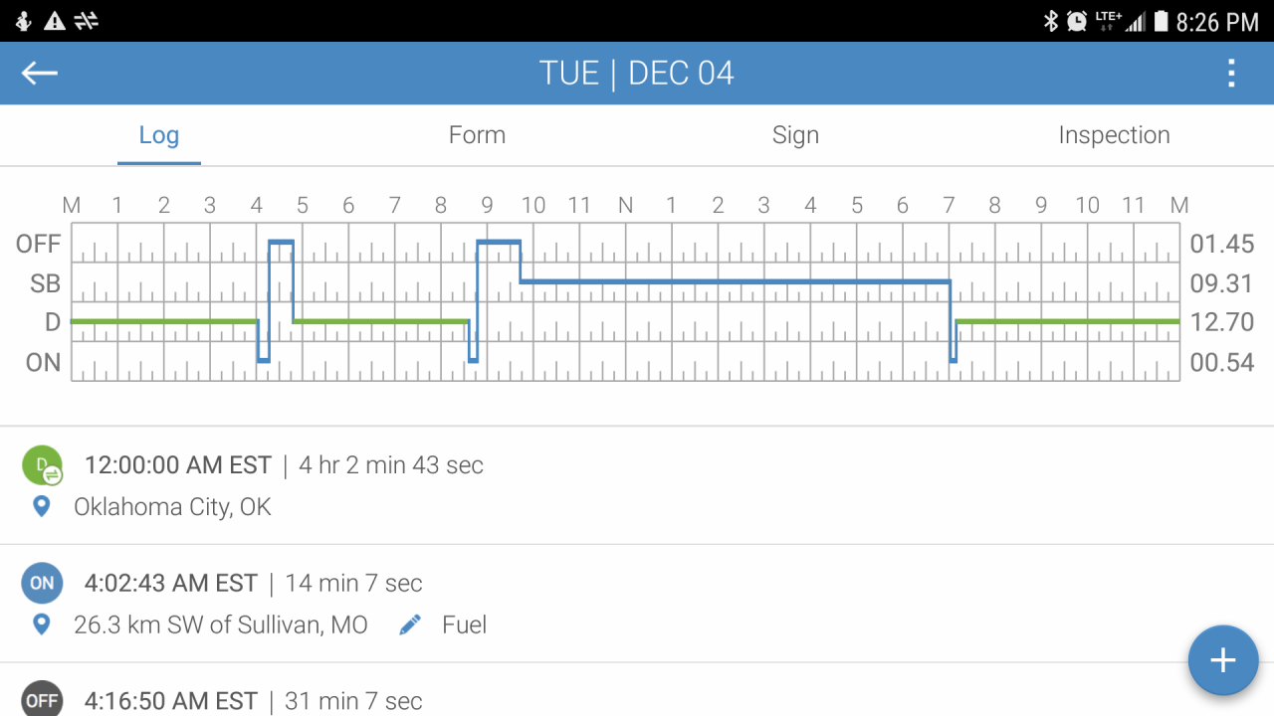Tap the TUE | DEC 04 date title
Image resolution: width=1274 pixels, height=716 pixels.
click(x=637, y=73)
